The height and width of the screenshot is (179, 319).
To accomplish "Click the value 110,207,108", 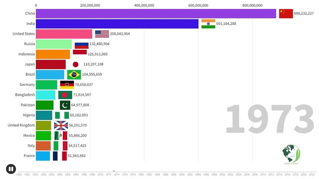I will 93,64.
